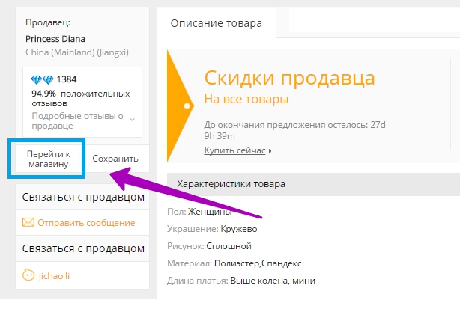Click Перейти к магазину button
Image resolution: width=460 pixels, height=309 pixels.
coord(49,159)
